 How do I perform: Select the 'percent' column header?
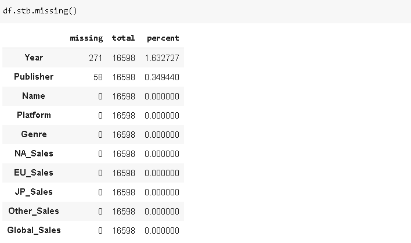[x=163, y=38]
